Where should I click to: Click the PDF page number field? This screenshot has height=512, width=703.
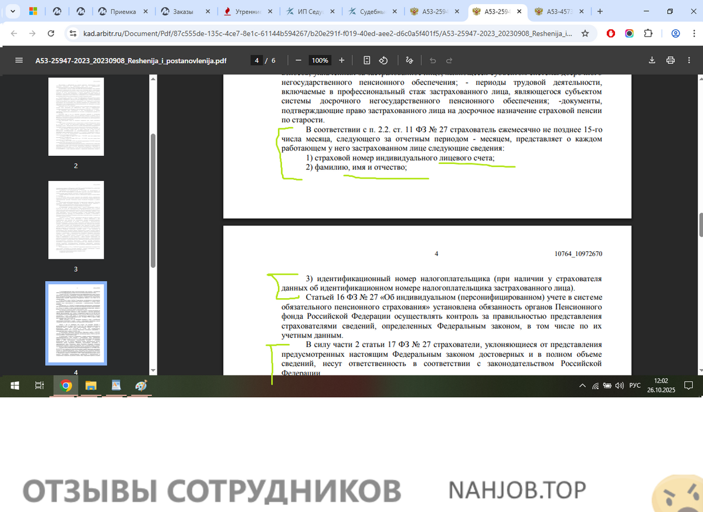pos(256,60)
